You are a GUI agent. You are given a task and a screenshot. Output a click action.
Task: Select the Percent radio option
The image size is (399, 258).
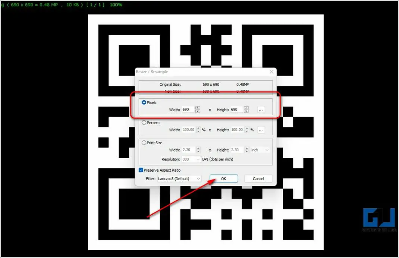pos(144,123)
